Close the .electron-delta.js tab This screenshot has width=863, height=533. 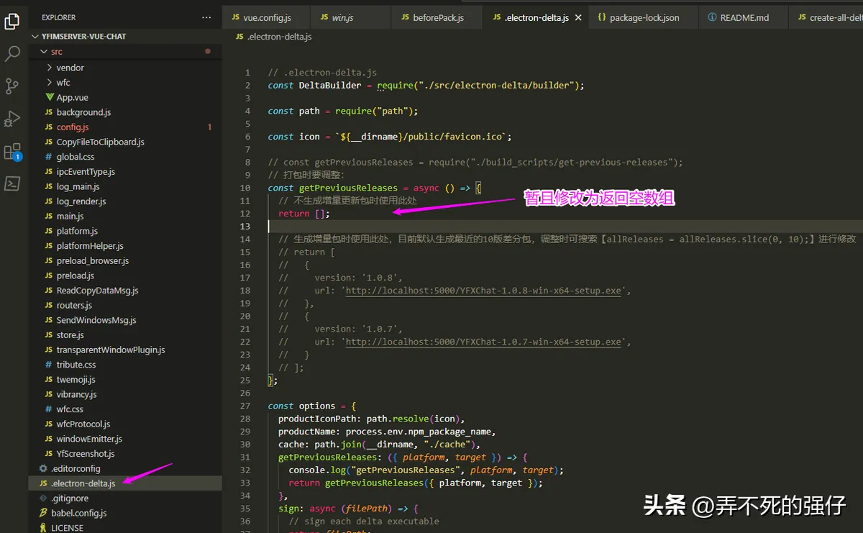click(578, 17)
